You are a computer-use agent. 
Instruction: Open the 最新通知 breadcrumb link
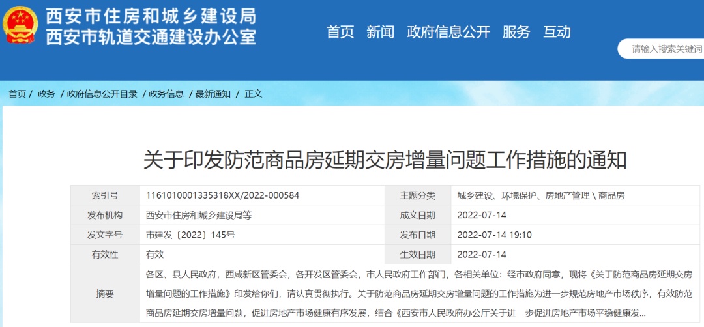(x=213, y=94)
